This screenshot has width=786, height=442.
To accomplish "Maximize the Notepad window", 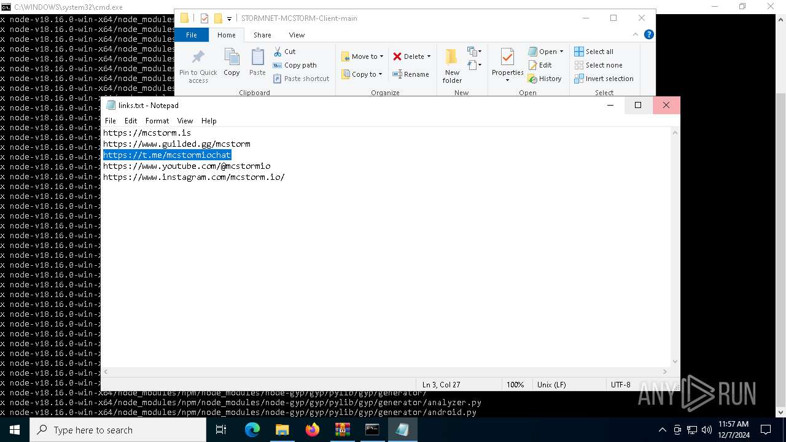I will tap(637, 105).
